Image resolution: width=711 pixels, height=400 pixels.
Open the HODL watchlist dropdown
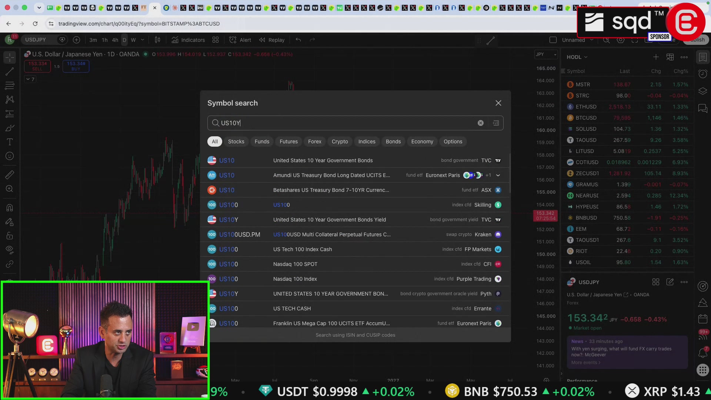577,57
